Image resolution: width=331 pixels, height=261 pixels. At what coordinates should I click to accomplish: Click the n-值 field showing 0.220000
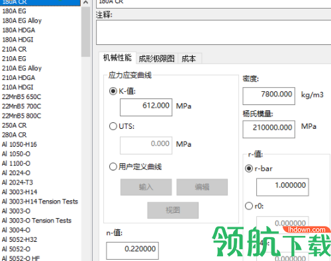click(x=132, y=250)
